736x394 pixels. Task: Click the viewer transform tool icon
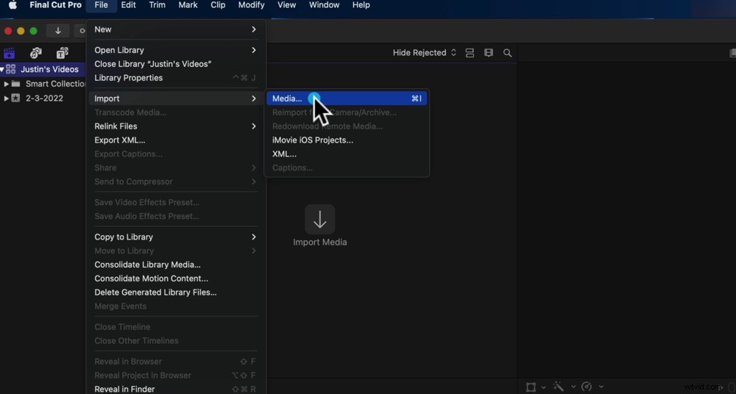[531, 387]
